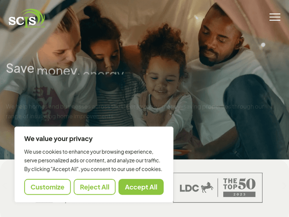Click the 2023 label on the award badge

click(239, 194)
